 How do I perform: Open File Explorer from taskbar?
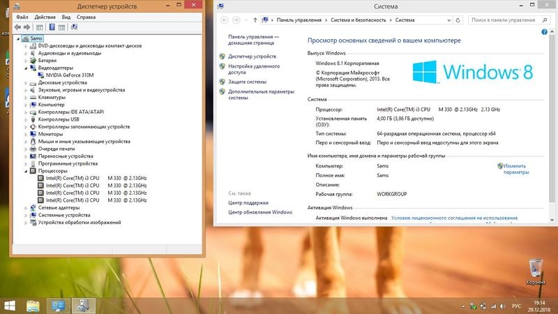33,306
